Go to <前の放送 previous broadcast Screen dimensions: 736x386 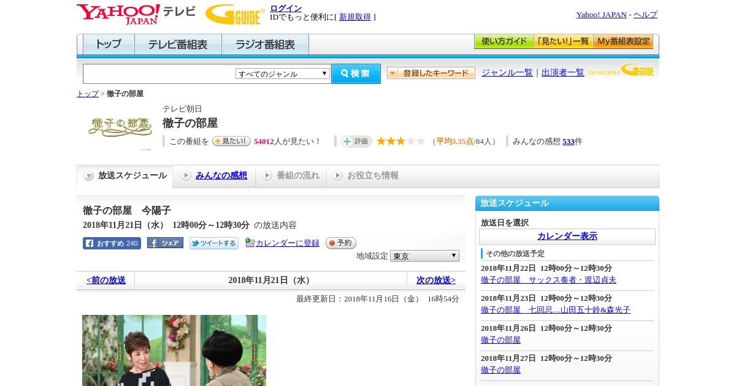coord(106,280)
